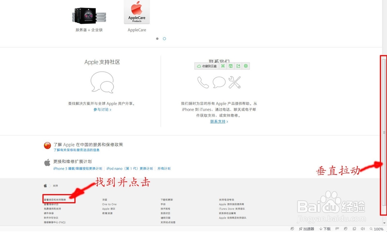Toggle the flag icon in the status bar

click(337, 229)
